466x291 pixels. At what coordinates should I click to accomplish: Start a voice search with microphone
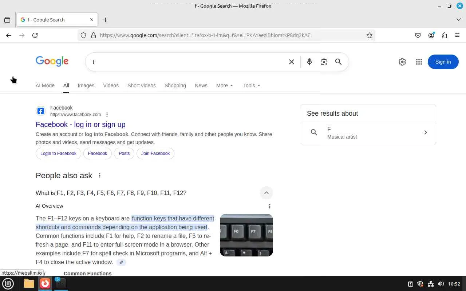pos(309,62)
